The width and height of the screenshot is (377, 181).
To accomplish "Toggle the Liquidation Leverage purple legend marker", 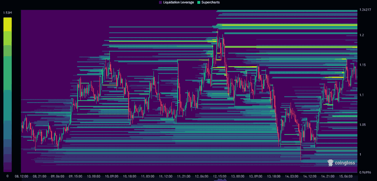I will point(160,2).
